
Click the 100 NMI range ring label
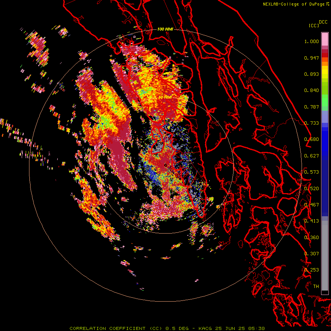[165, 29]
